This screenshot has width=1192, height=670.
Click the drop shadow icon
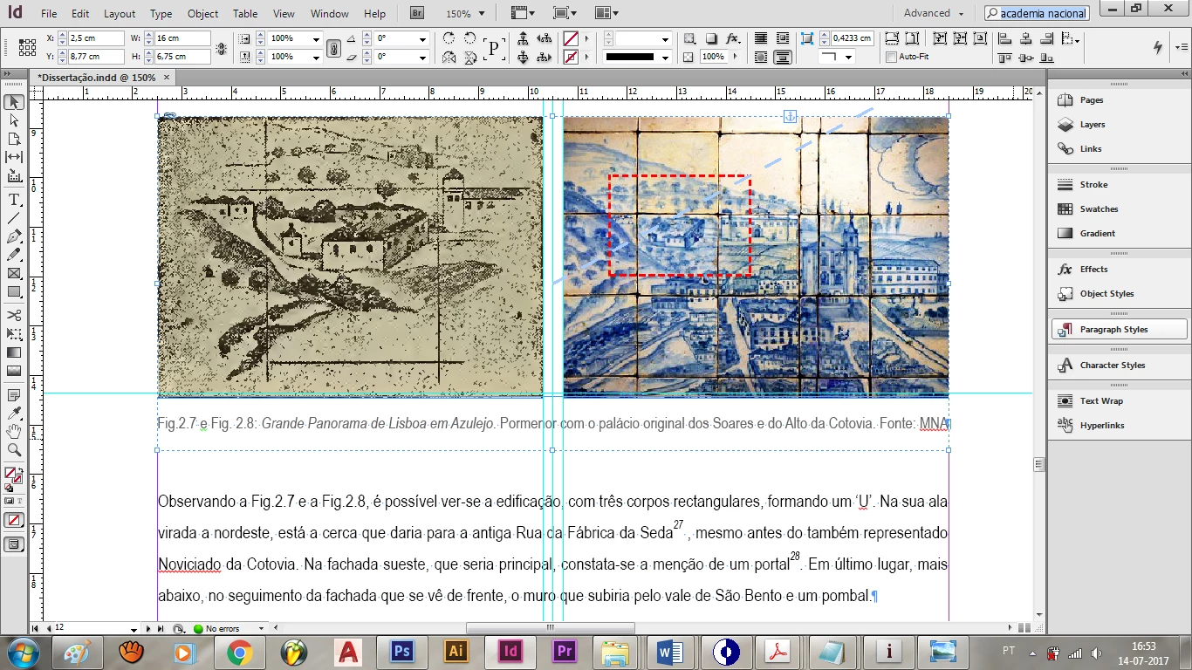[x=711, y=38]
